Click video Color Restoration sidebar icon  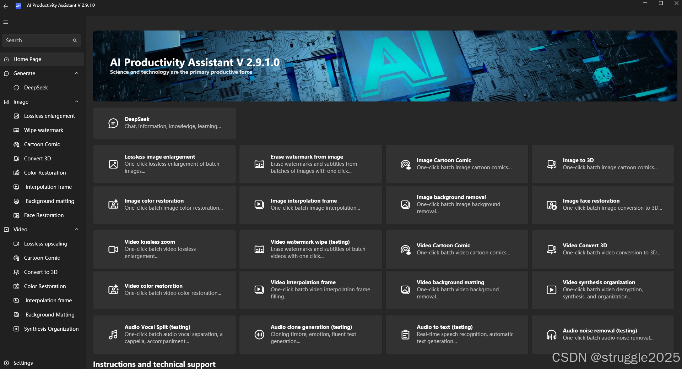[16, 286]
